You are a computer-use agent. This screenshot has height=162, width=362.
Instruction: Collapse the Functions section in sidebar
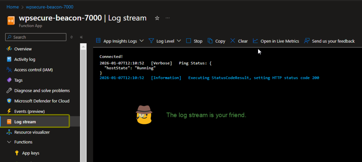pyautogui.click(x=9, y=142)
